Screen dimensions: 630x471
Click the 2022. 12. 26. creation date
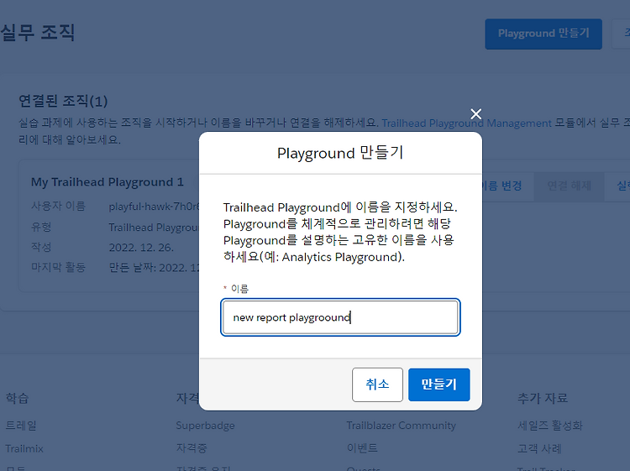[141, 248]
